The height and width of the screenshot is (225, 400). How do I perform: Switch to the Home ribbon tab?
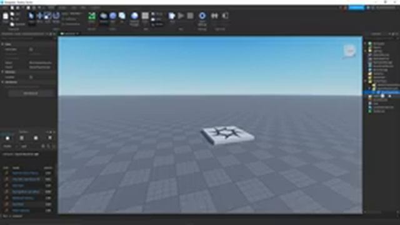click(51, 8)
